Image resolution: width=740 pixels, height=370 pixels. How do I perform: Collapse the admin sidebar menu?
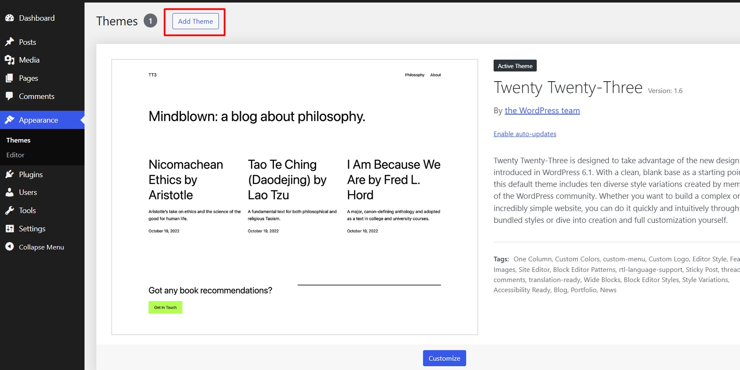click(x=42, y=247)
